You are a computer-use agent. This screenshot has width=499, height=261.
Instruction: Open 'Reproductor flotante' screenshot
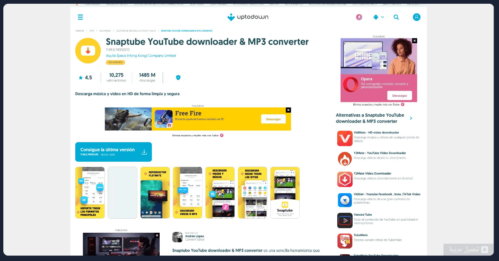click(x=155, y=192)
